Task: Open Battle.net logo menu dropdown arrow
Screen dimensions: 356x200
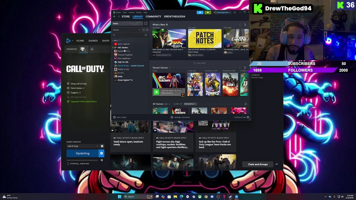Action: point(73,41)
